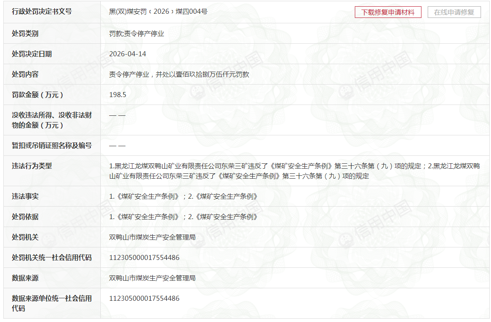Click the 罚款金额(万元) label
Image resolution: width=491 pixels, height=322 pixels.
coord(37,95)
